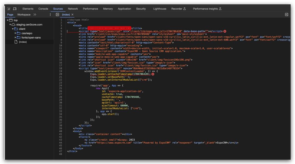Switch to the Lighthouse tab

160,9
